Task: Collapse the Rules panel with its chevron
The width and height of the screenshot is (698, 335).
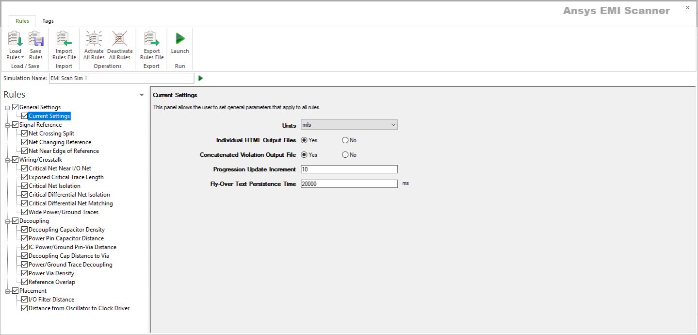Action: point(142,95)
